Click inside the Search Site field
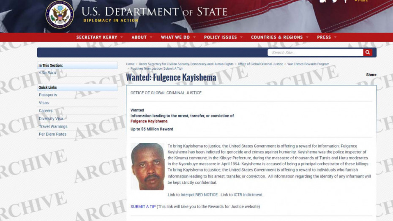Image resolution: width=393 pixels, height=221 pixels. pyautogui.click(x=315, y=53)
